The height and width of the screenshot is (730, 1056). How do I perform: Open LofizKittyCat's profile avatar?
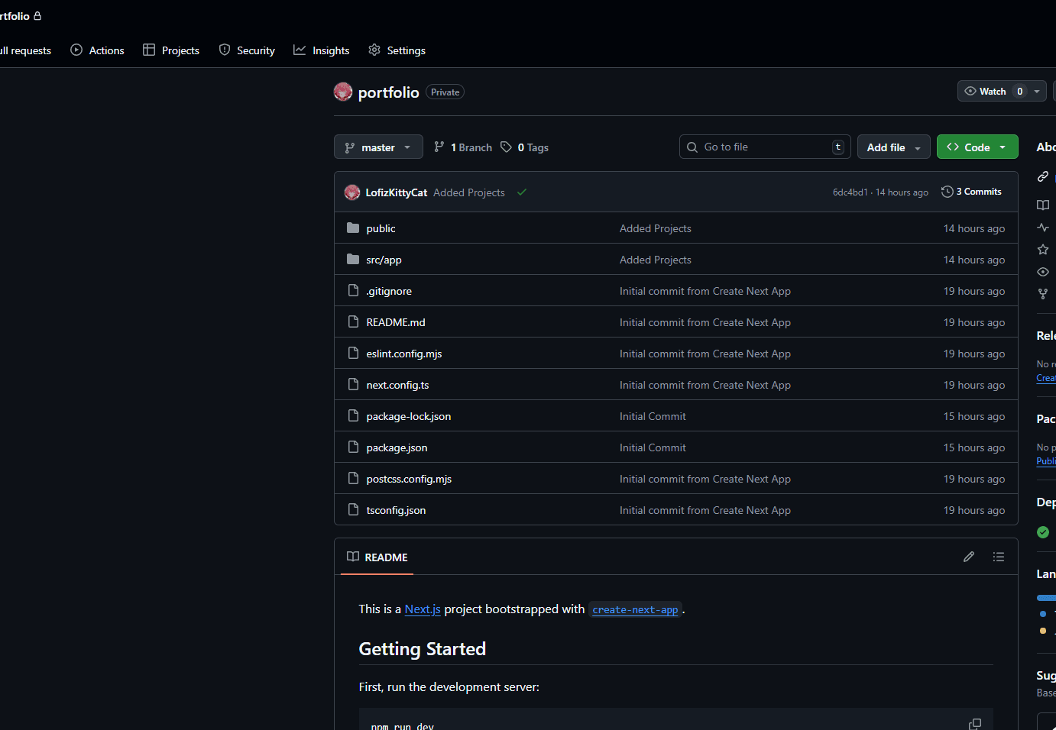pyautogui.click(x=351, y=192)
